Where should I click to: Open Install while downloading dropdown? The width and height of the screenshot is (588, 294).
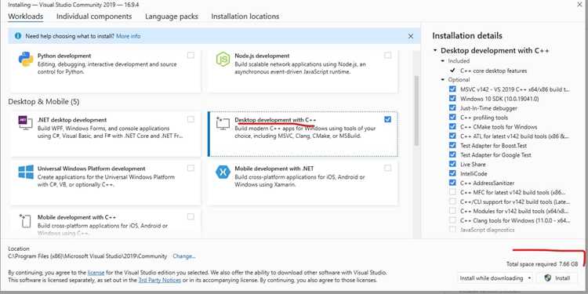[495, 278]
